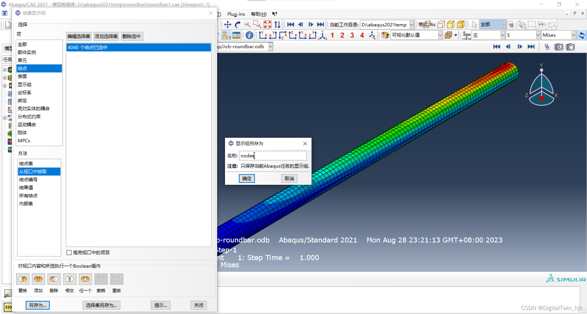Click the Remove Boolean operation icon
The height and width of the screenshot is (314, 587).
54,279
